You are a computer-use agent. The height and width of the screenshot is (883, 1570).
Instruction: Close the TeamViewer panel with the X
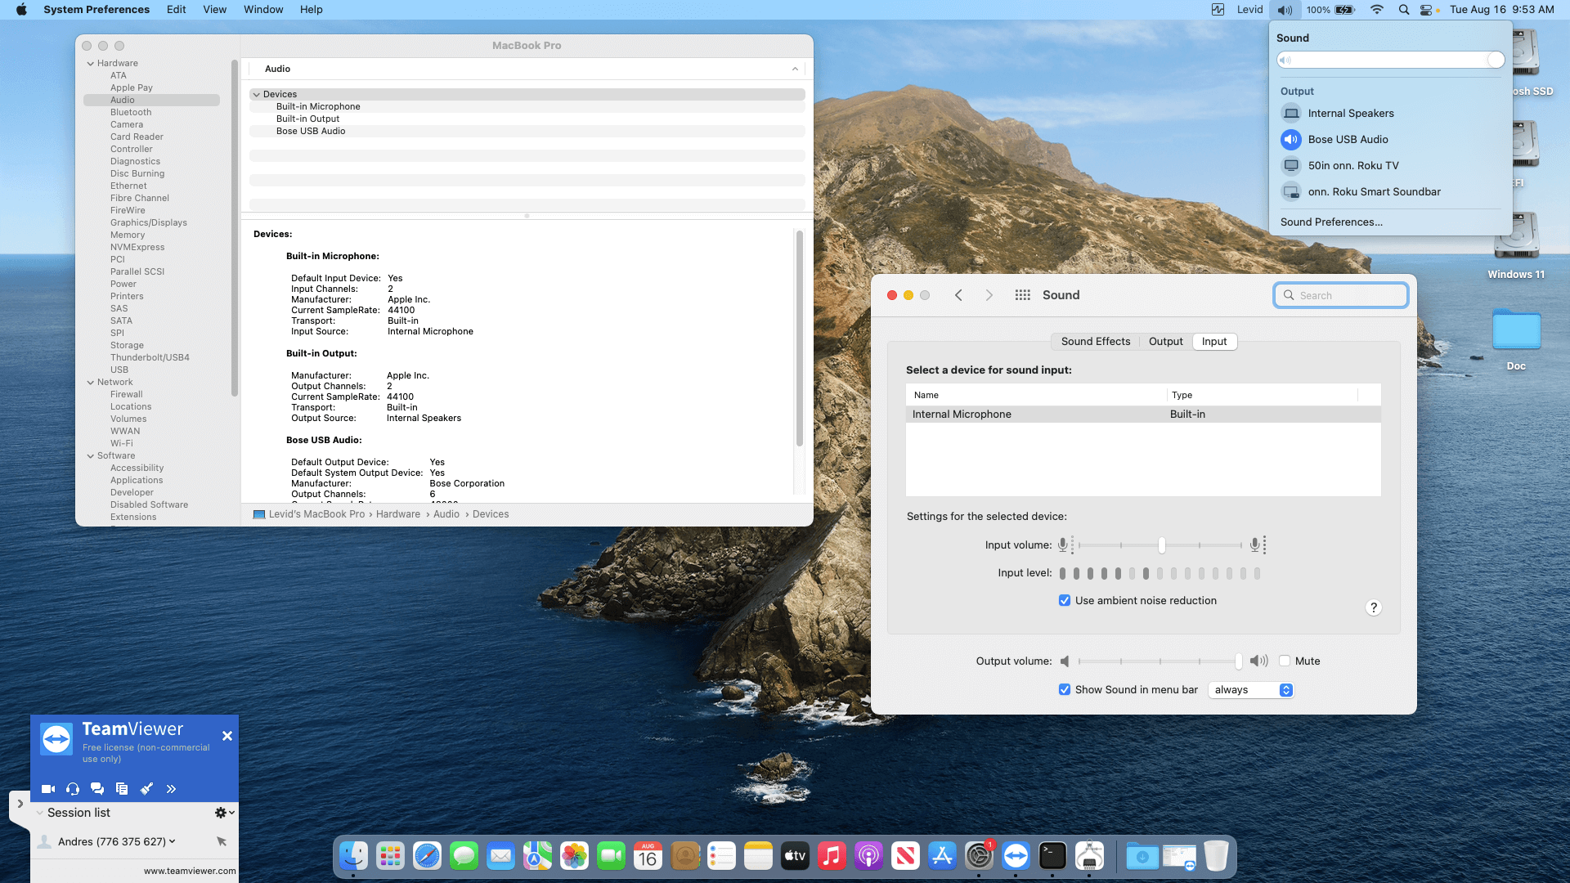227,736
